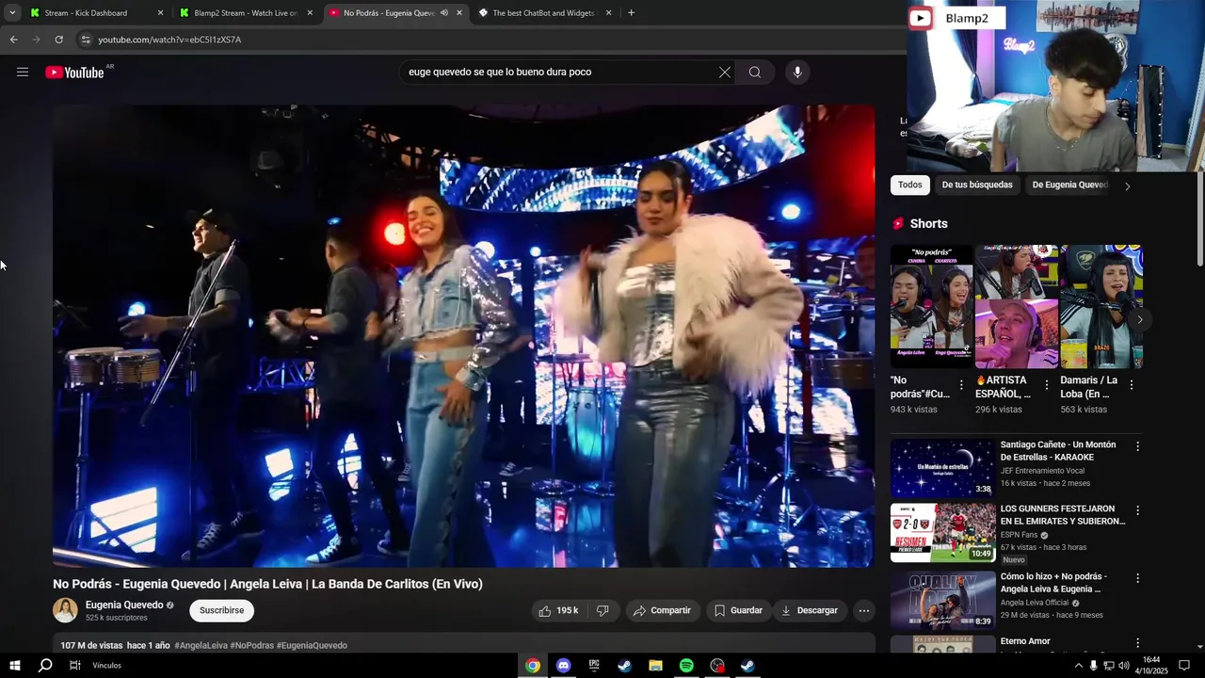Open clock showing 16:44 in taskbar
Viewport: 1205px width, 678px height.
[x=1151, y=666]
